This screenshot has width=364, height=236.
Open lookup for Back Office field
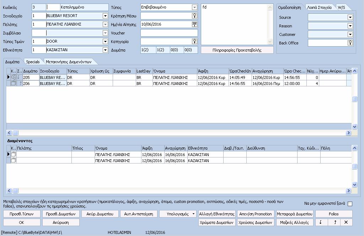tap(350, 43)
